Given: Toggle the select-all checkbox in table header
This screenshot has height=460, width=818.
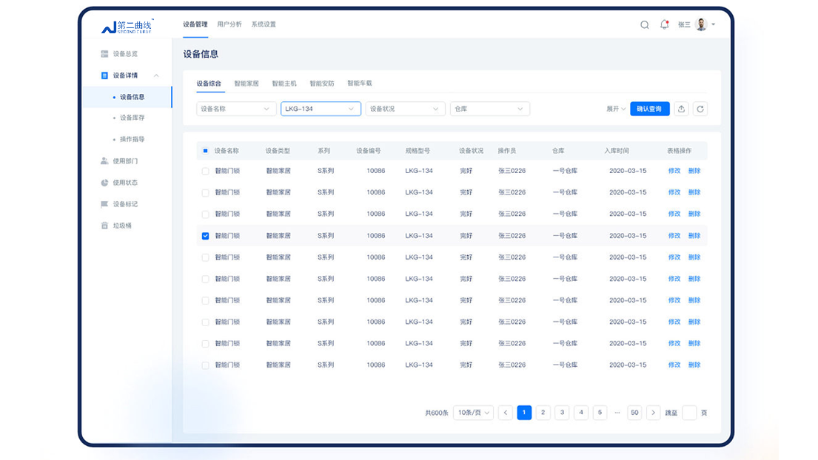Looking at the screenshot, I should [205, 151].
